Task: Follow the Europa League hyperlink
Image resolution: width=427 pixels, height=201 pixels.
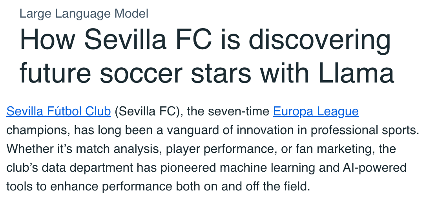Action: tap(316, 111)
